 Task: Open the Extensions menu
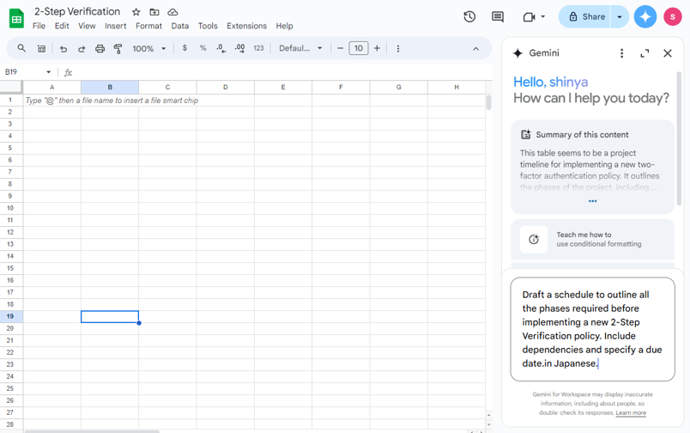point(246,26)
